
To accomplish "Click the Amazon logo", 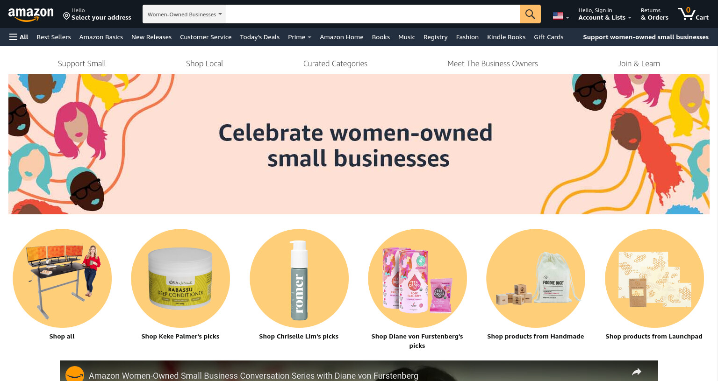I will point(31,14).
